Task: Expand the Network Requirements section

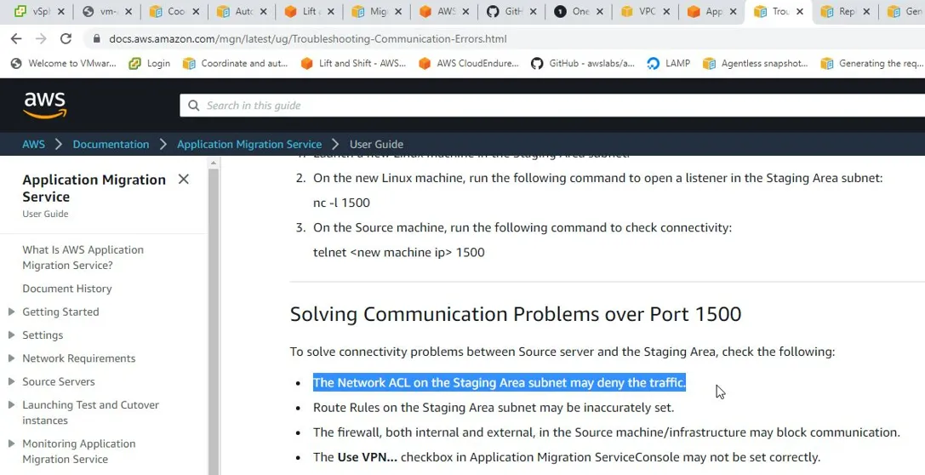Action: coord(11,358)
